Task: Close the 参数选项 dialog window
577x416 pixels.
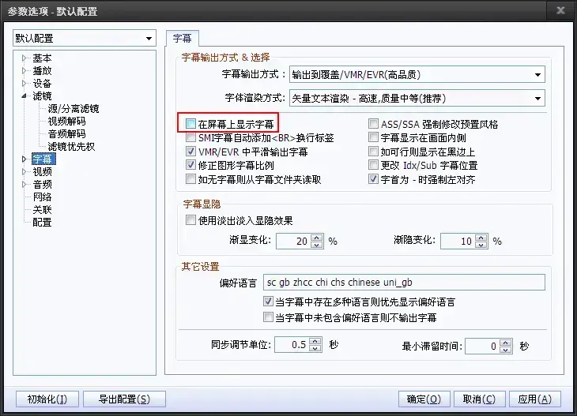Action: point(560,10)
